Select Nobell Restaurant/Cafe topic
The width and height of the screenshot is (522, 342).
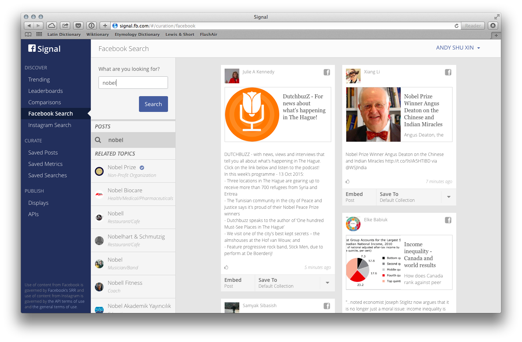(x=133, y=217)
